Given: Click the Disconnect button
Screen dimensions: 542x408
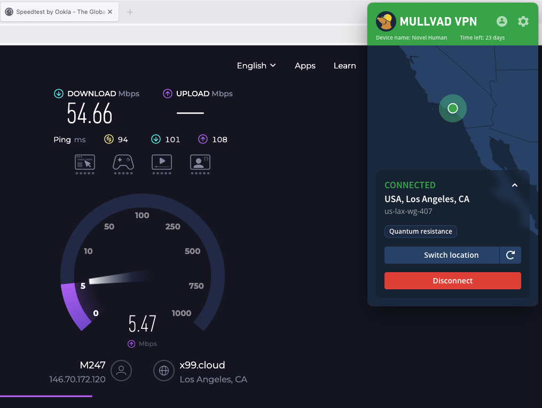Looking at the screenshot, I should (x=452, y=280).
